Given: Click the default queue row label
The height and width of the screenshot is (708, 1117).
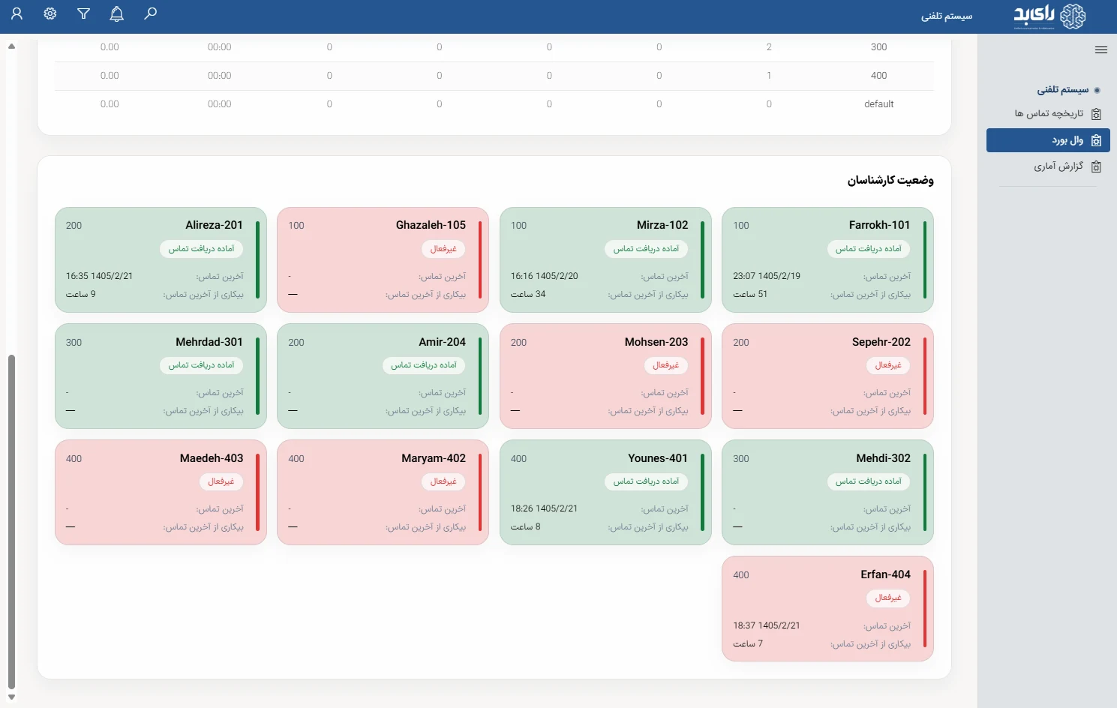Looking at the screenshot, I should click(878, 104).
